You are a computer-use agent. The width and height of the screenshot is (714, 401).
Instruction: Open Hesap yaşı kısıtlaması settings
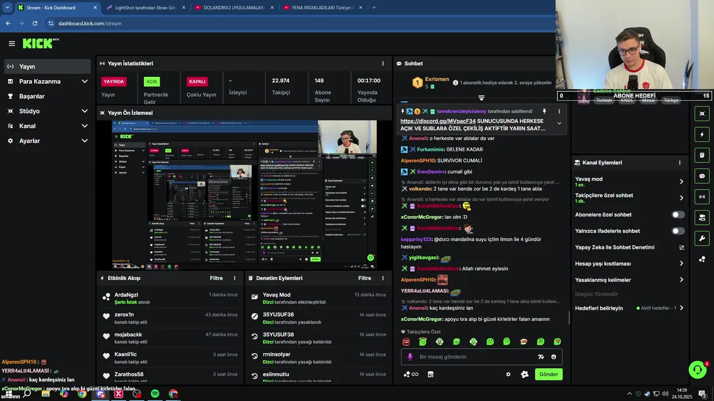[x=629, y=263]
